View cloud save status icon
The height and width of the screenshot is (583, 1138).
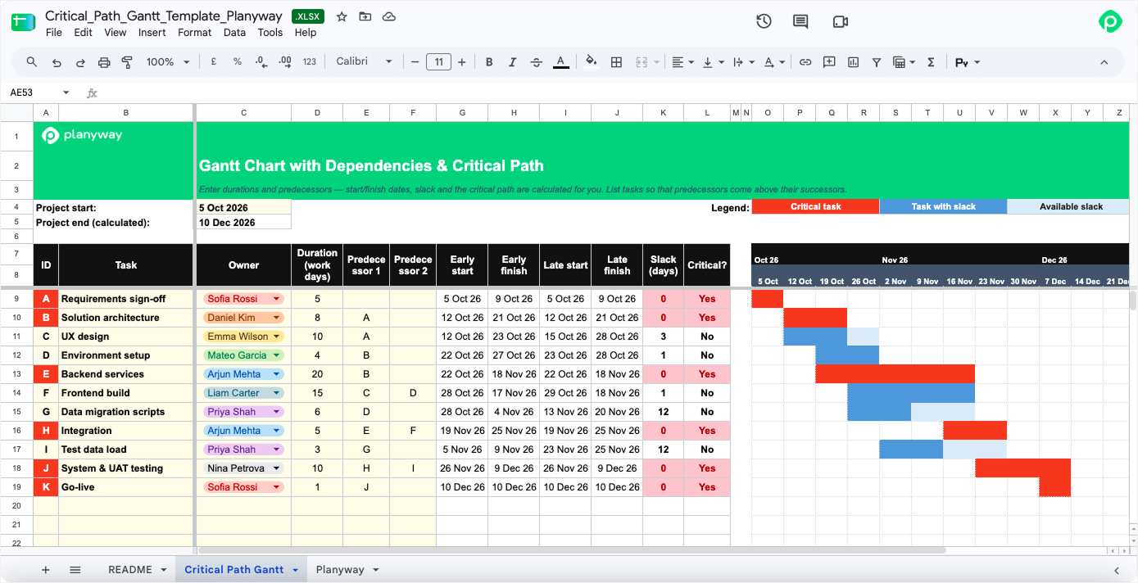point(389,16)
